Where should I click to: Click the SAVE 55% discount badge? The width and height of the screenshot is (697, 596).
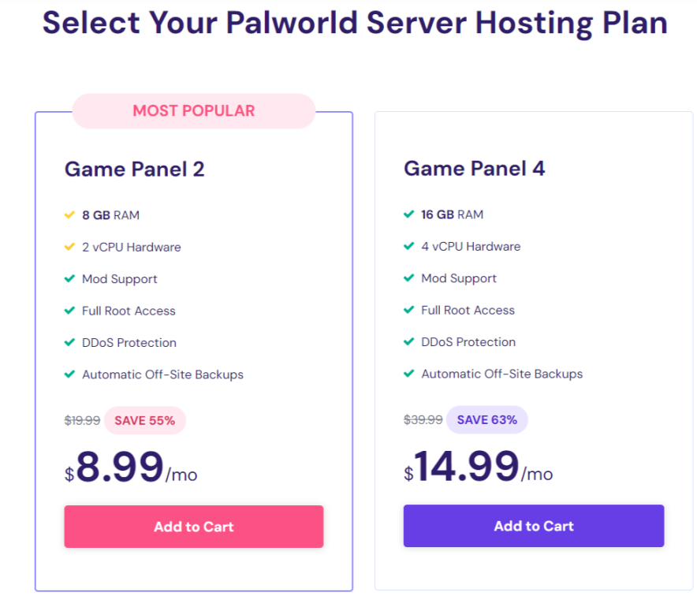(145, 420)
